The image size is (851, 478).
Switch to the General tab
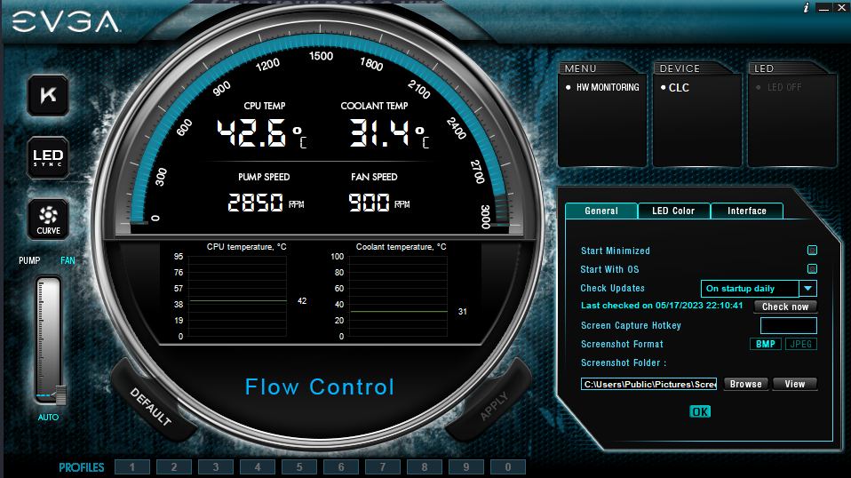(x=601, y=211)
